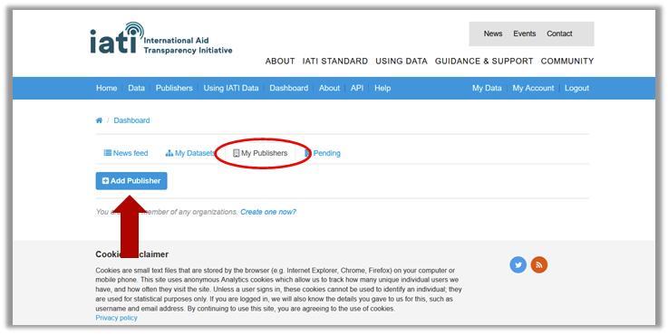Image resolution: width=668 pixels, height=335 pixels.
Task: Open the News feed tab
Action: (126, 153)
